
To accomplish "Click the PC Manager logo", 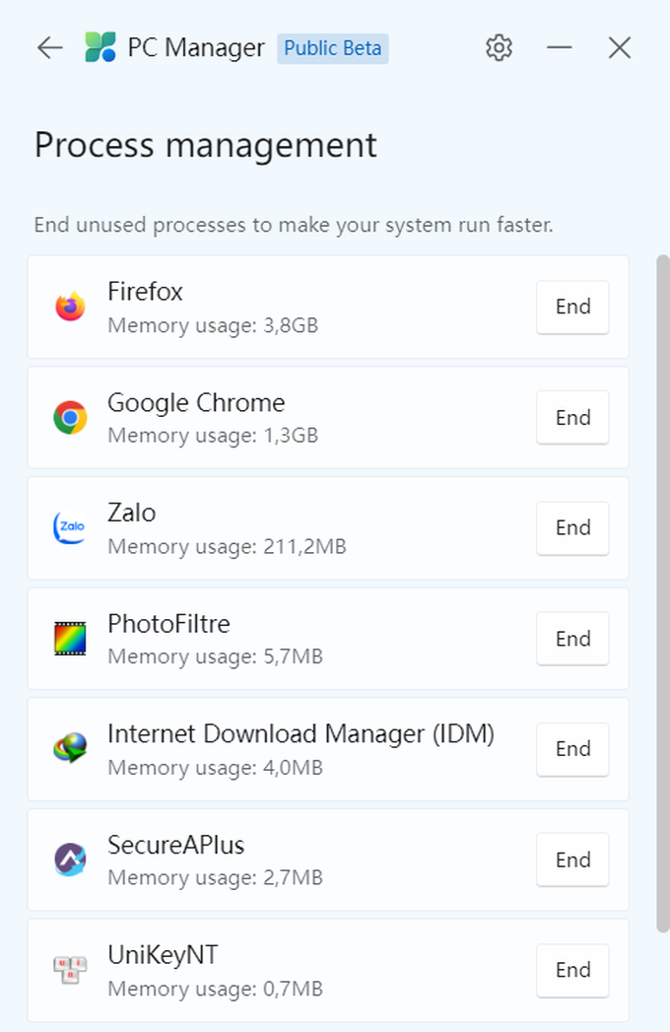I will 99,47.
